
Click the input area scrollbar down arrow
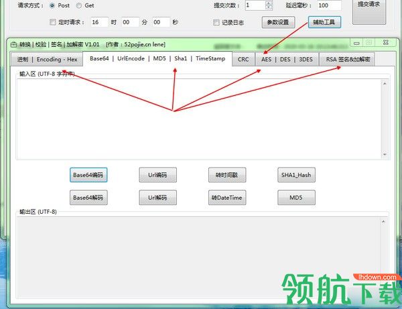[x=385, y=154]
